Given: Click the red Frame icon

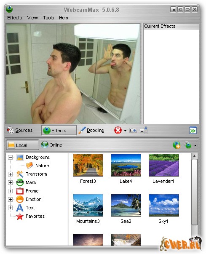Looking at the screenshot, I should pyautogui.click(x=20, y=191).
